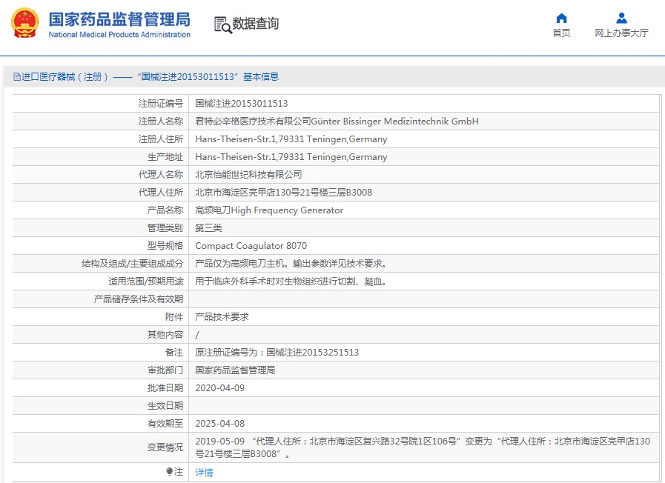Click the 管理类别 label

click(x=165, y=228)
